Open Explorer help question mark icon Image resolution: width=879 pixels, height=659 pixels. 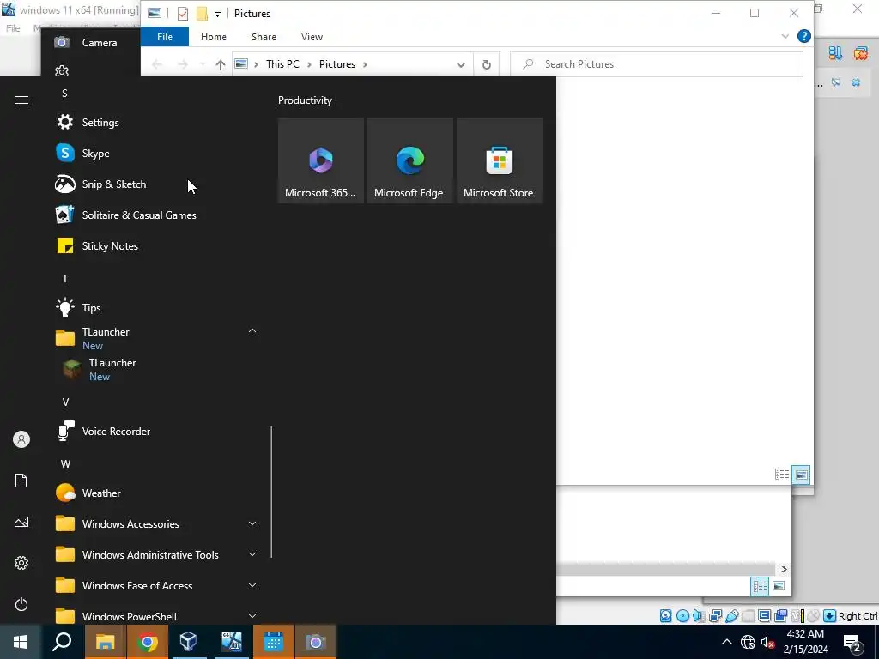coord(803,36)
